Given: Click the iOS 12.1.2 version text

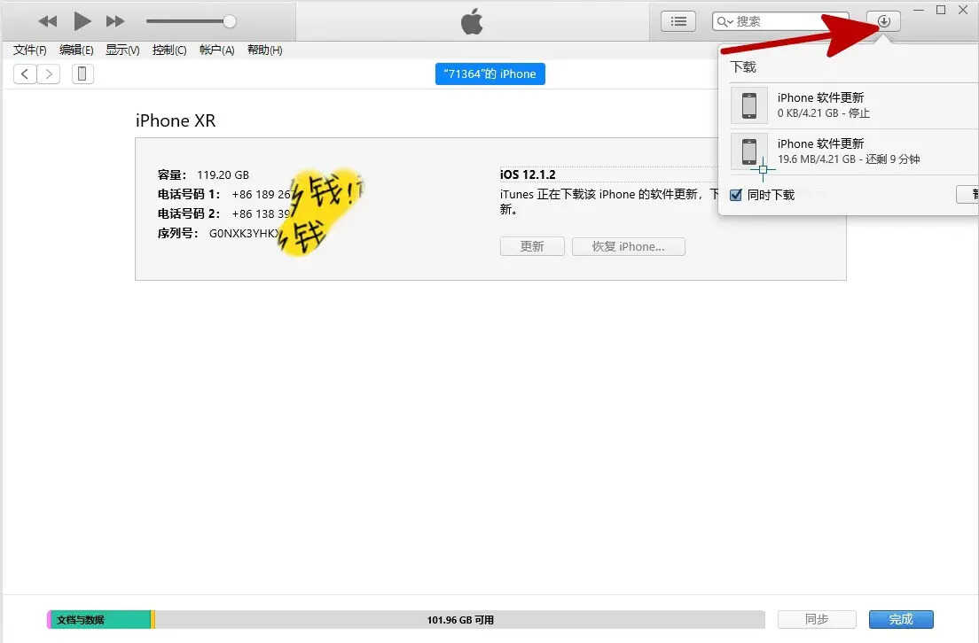Looking at the screenshot, I should click(x=528, y=174).
